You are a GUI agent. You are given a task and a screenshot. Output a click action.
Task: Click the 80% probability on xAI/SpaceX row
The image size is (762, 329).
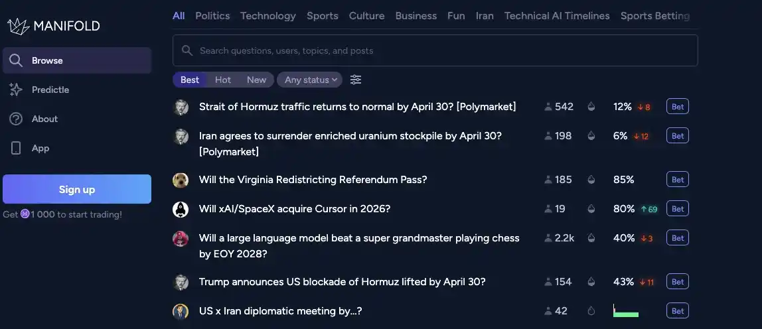[624, 208]
